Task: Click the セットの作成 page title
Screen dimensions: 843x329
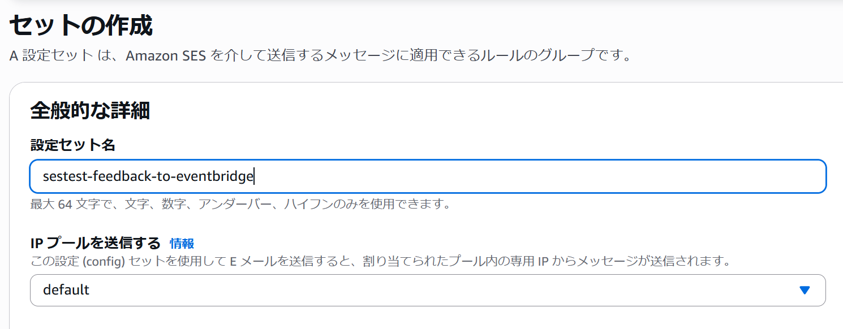Action: 81,26
